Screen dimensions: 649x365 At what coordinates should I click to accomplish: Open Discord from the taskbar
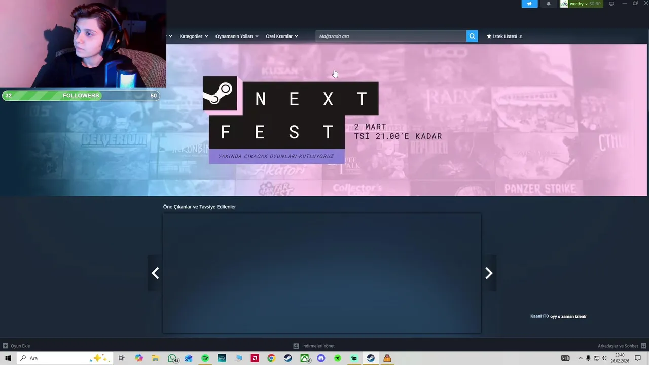point(321,358)
